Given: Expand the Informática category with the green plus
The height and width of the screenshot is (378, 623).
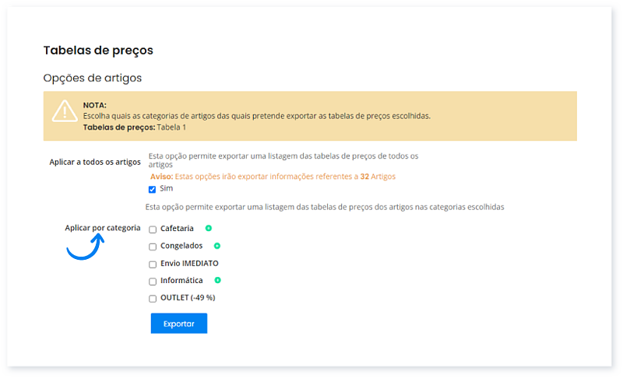Looking at the screenshot, I should click(218, 280).
